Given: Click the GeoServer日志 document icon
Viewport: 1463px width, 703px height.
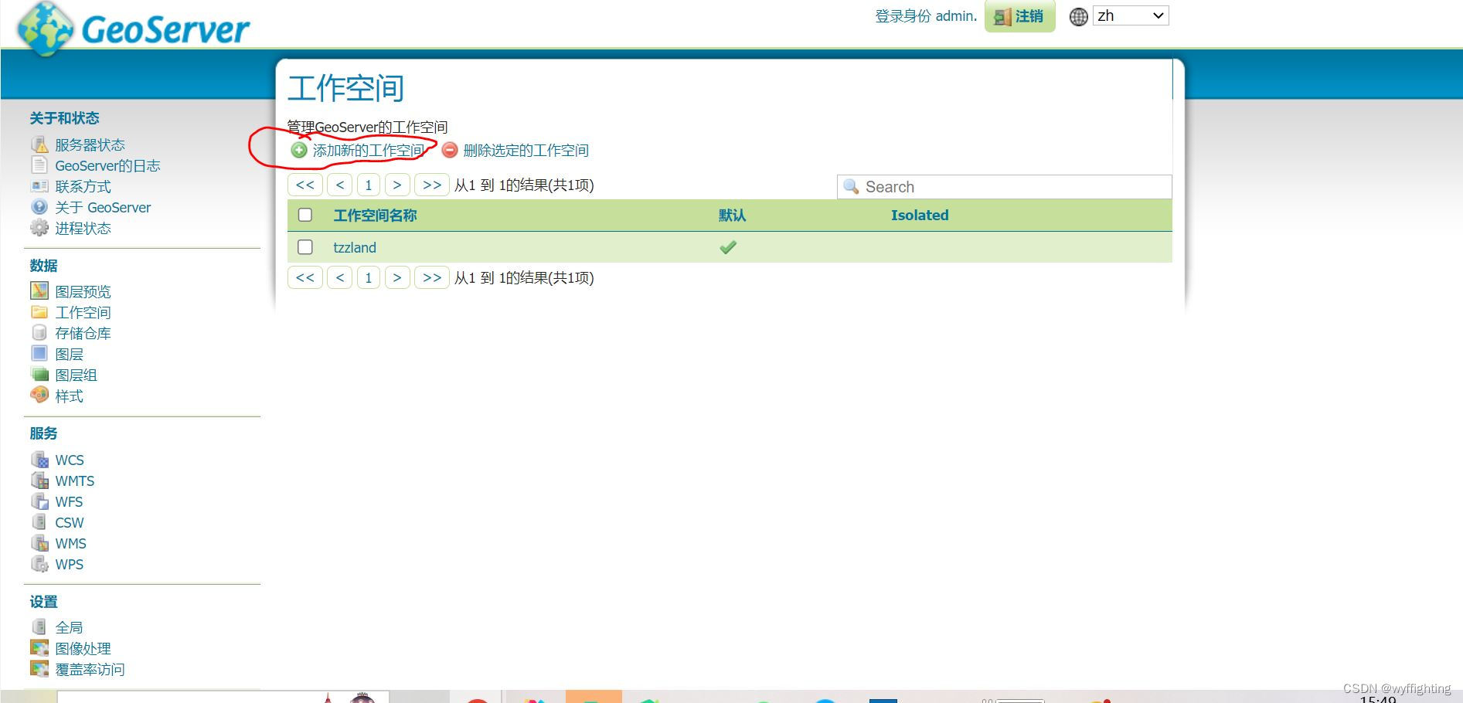Looking at the screenshot, I should pyautogui.click(x=39, y=165).
